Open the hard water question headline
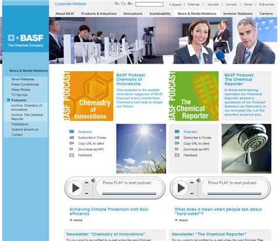 [x=218, y=211]
